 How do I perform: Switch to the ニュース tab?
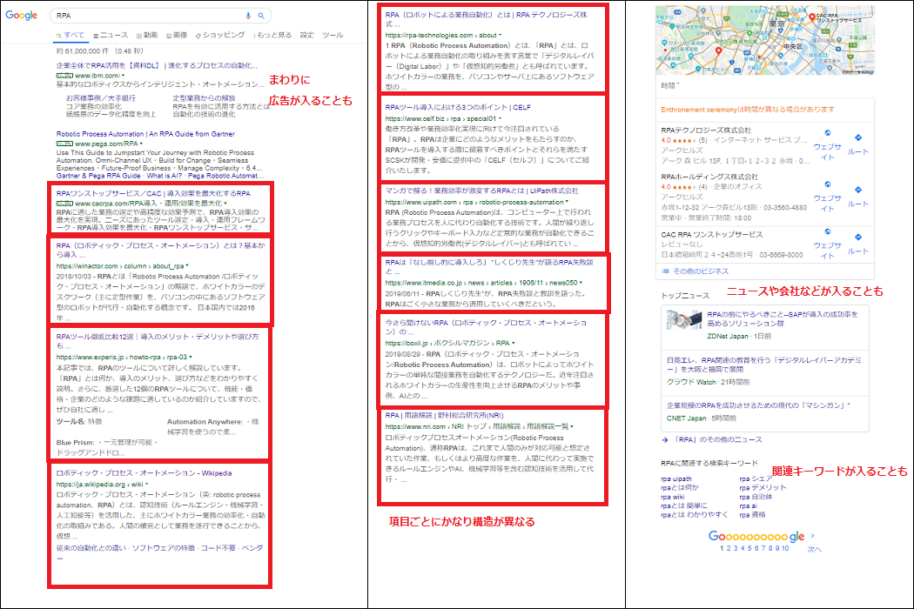111,35
